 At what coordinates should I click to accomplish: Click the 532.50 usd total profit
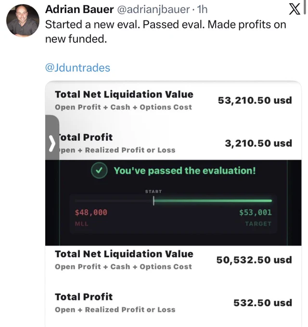(262, 303)
